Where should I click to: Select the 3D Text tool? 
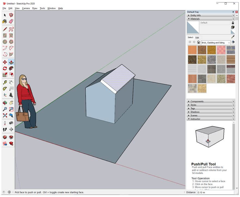tap(11, 95)
